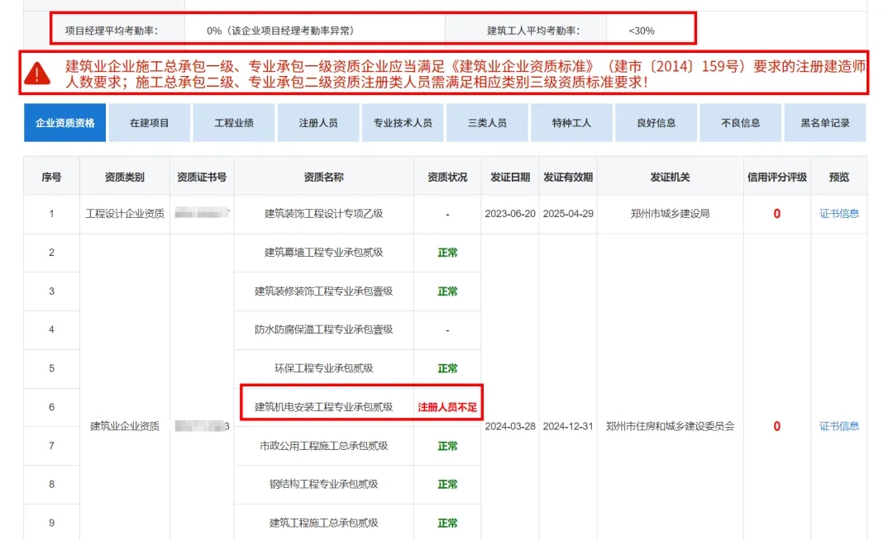Open the 不良信息 tab
This screenshot has height=540, width=893.
click(740, 123)
